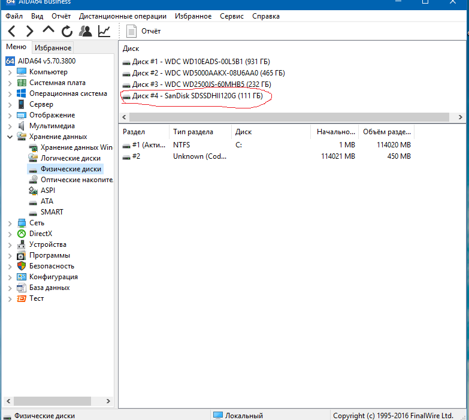
Task: Select Диск #2 WDC WD5000AAKX
Action: pyautogui.click(x=204, y=73)
